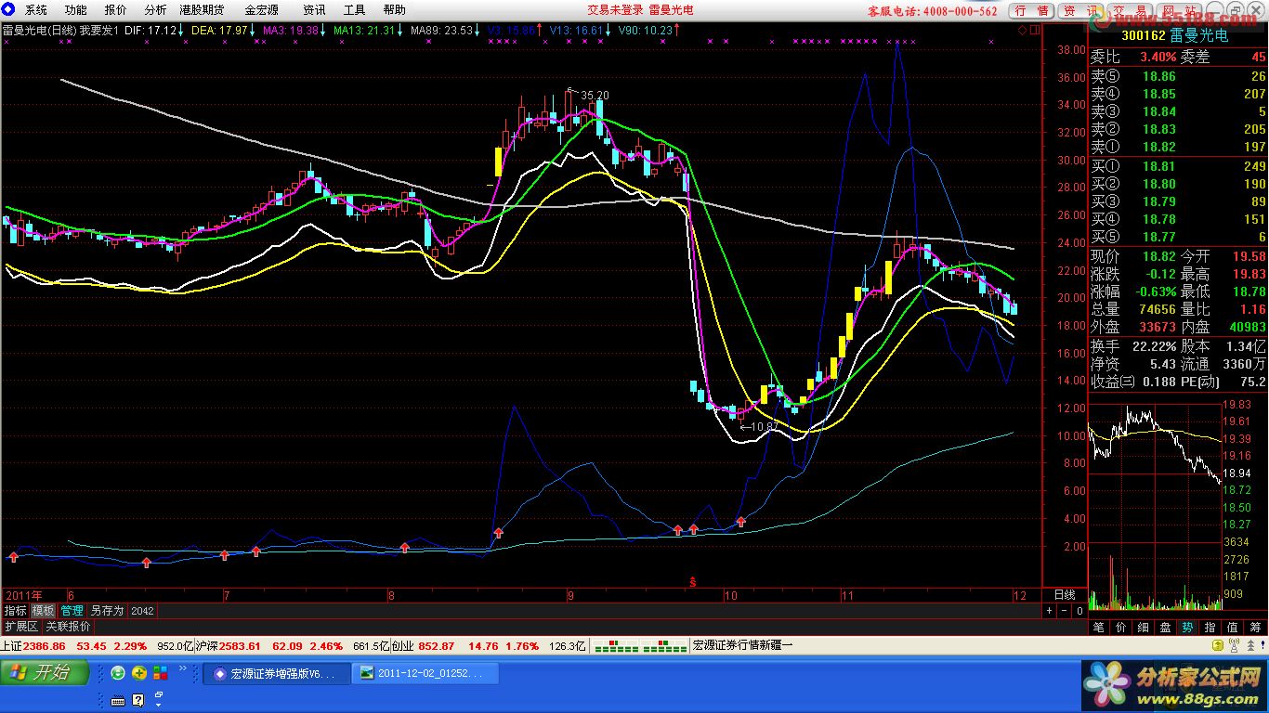Click the help question-mark icon on language bar
The image size is (1269, 713).
click(138, 700)
